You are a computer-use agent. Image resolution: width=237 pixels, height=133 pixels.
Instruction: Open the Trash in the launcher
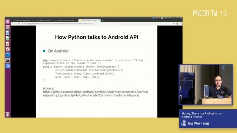click(7, 115)
